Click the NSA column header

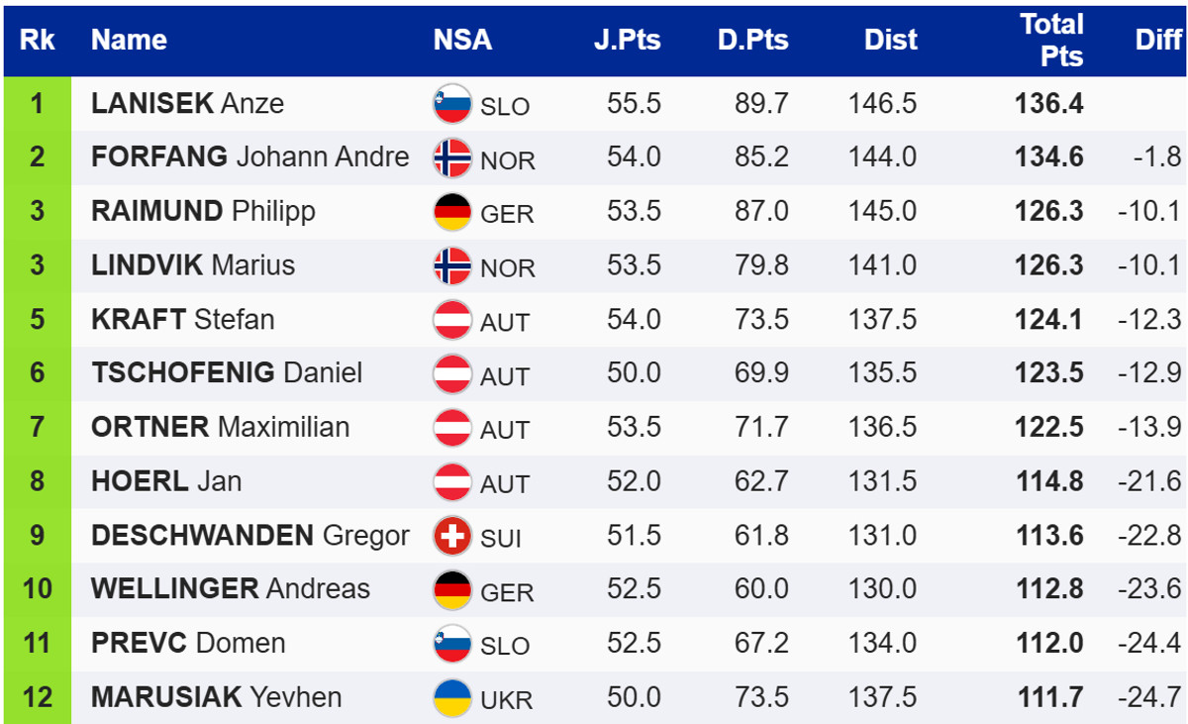462,40
